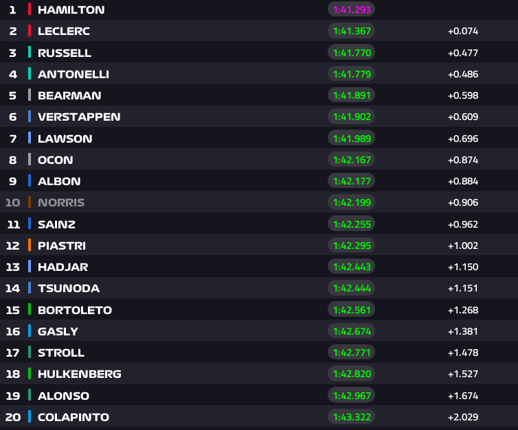Select HULKENBERG in the standings
The image size is (518, 430).
coord(80,374)
